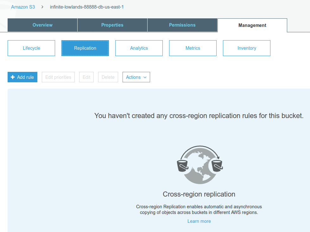Click the 'You haven't created any' message
310x232 pixels.
point(199,116)
